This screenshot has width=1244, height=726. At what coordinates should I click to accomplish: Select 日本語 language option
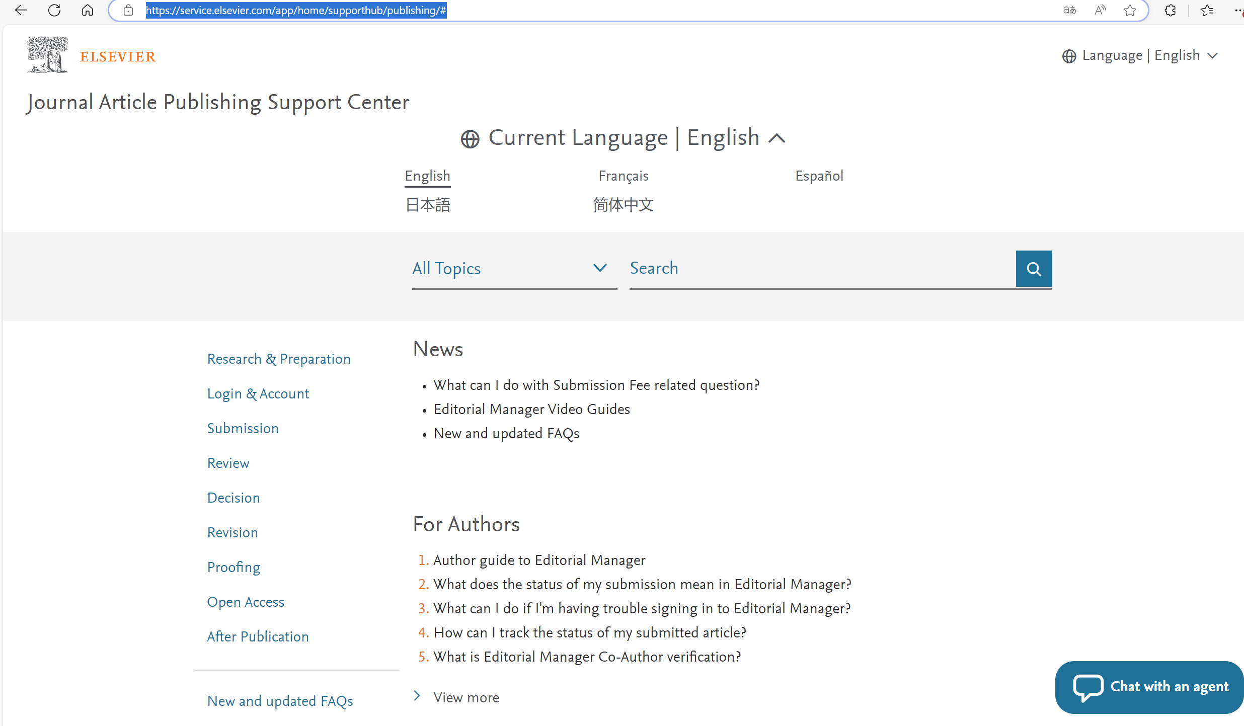coord(428,205)
